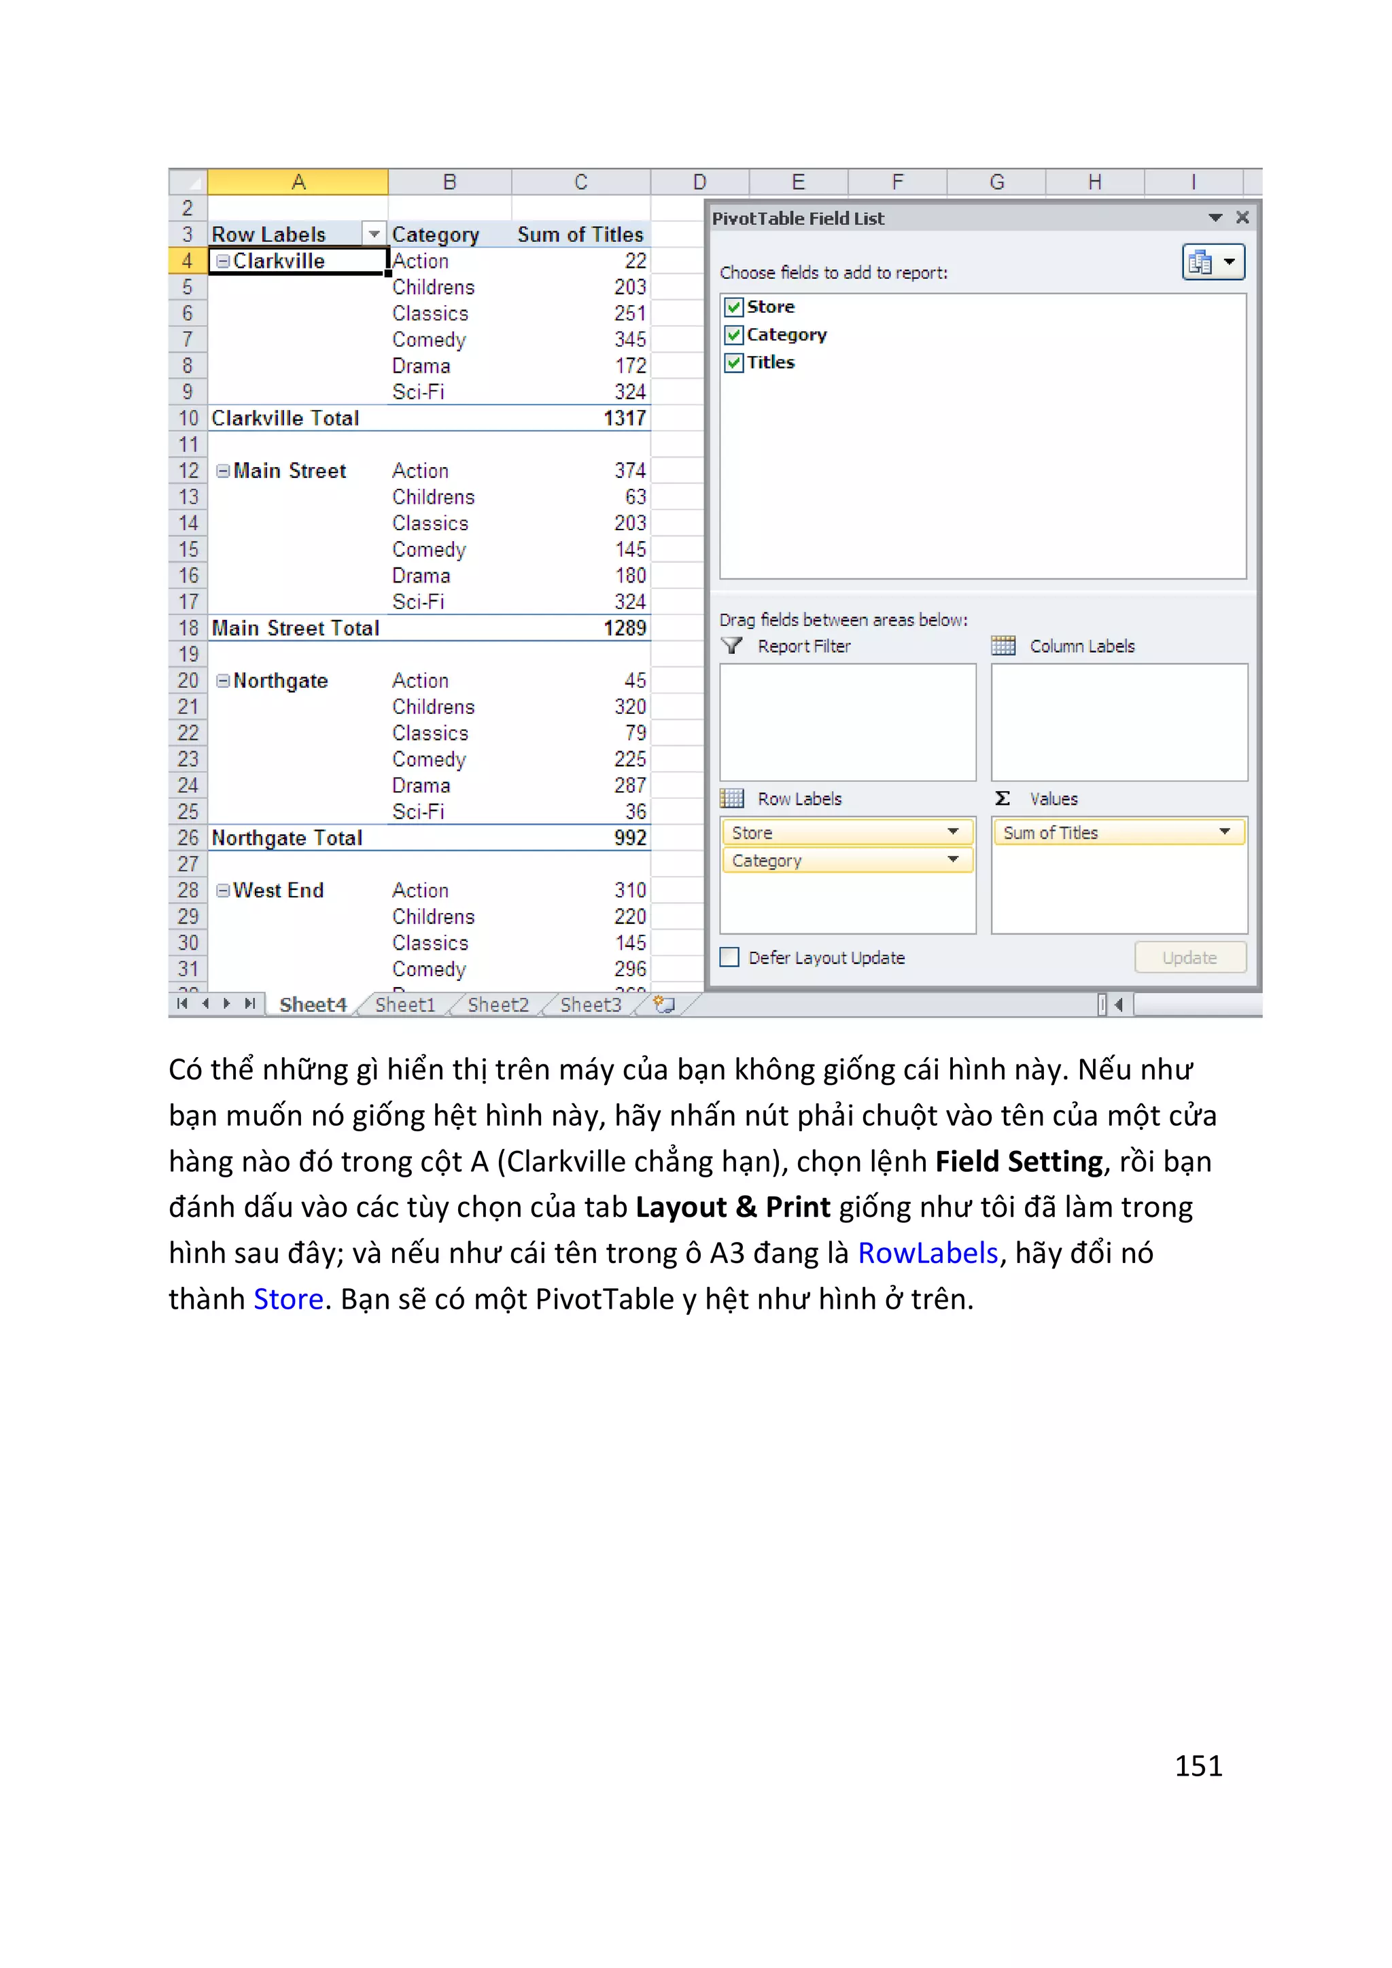Close the PivotTable Field List pane
Screen dimensions: 1392x1968
click(1242, 218)
